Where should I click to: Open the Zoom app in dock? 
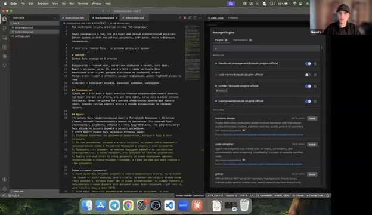(183, 205)
